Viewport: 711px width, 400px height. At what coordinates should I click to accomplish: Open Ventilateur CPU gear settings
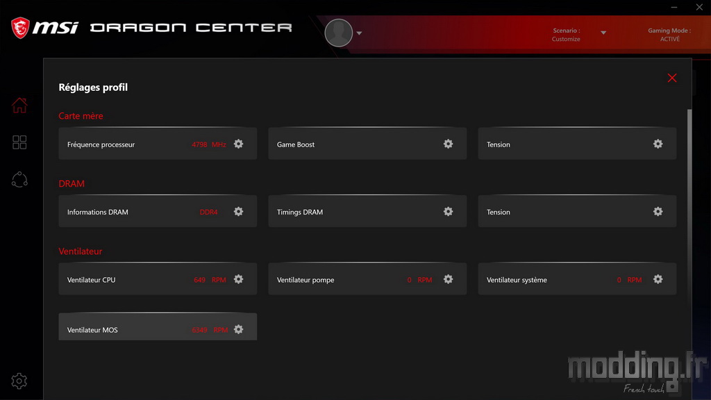pos(239,279)
